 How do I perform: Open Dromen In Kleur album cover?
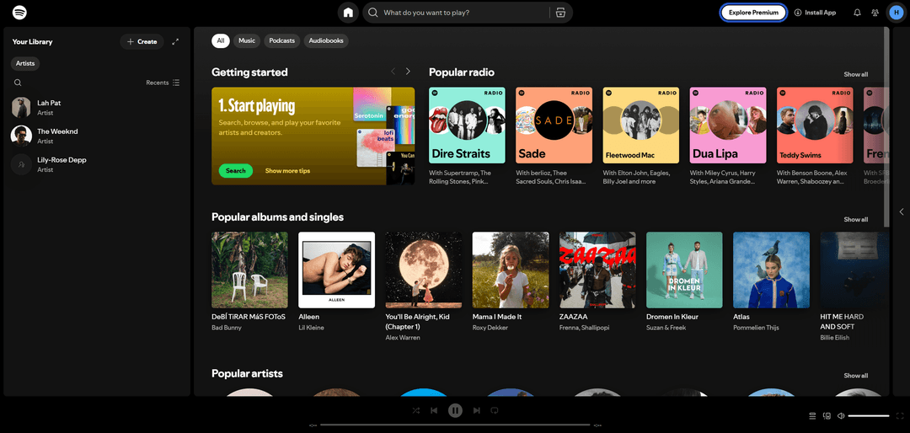pos(684,270)
